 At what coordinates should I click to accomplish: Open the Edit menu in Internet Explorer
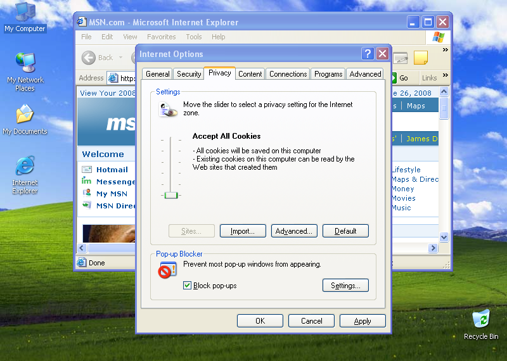coord(107,37)
